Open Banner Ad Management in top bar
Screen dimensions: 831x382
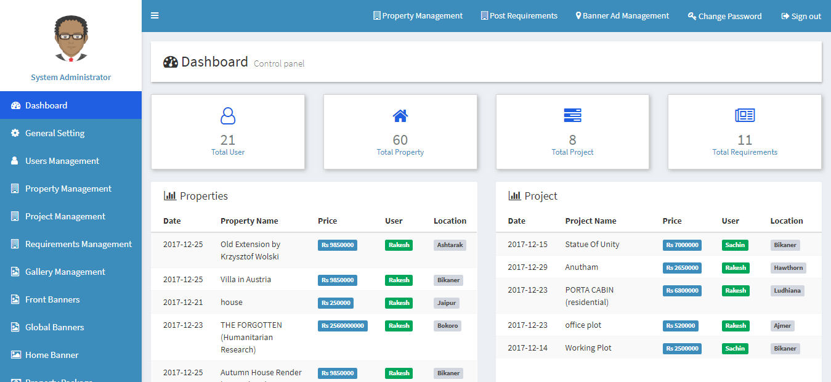(622, 16)
